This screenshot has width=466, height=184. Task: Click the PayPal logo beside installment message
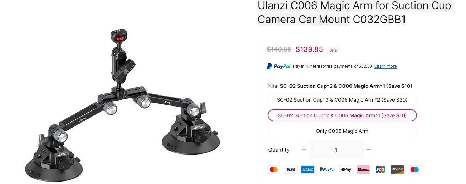click(279, 66)
